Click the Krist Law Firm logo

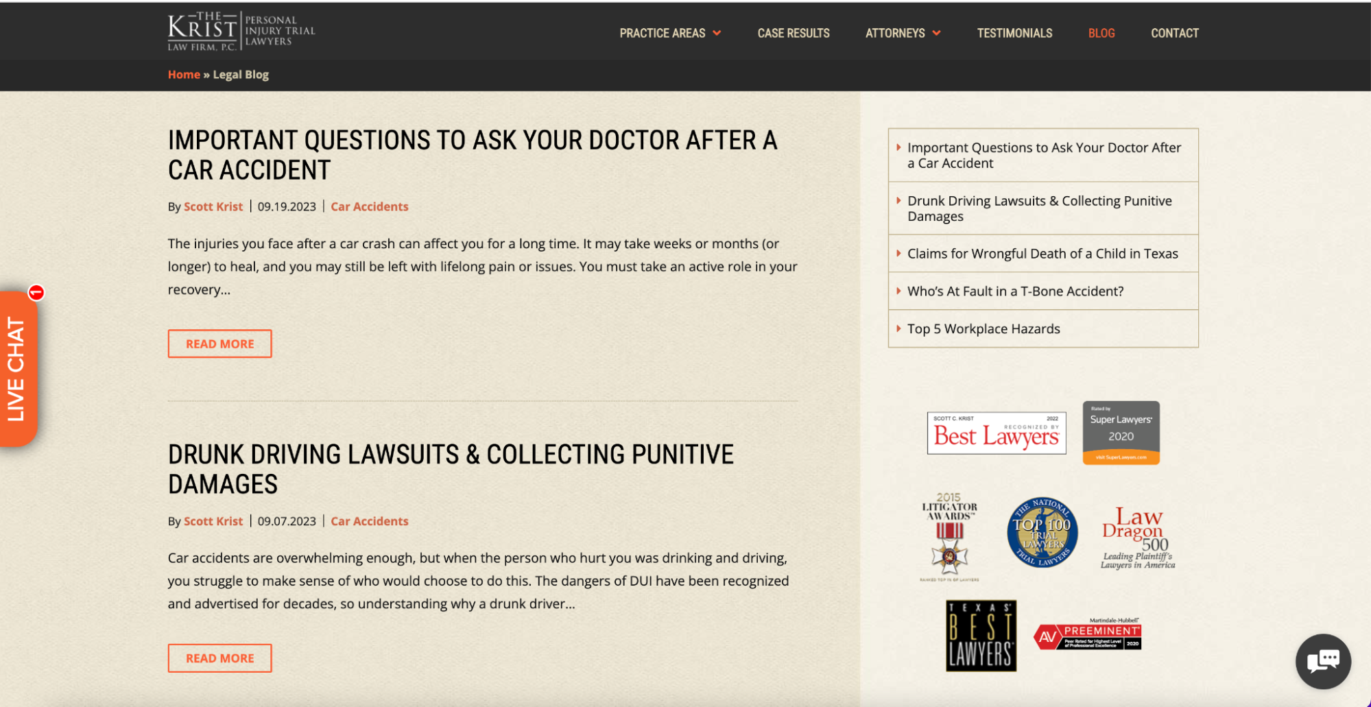tap(241, 32)
